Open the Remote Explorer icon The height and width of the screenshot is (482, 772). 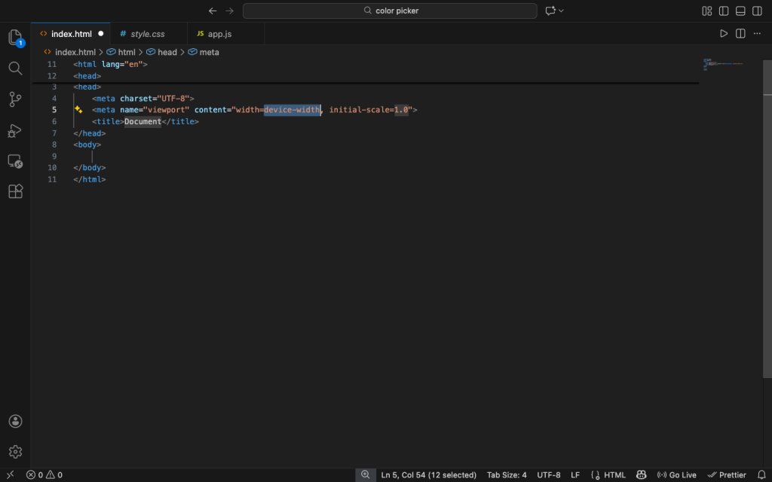(15, 161)
